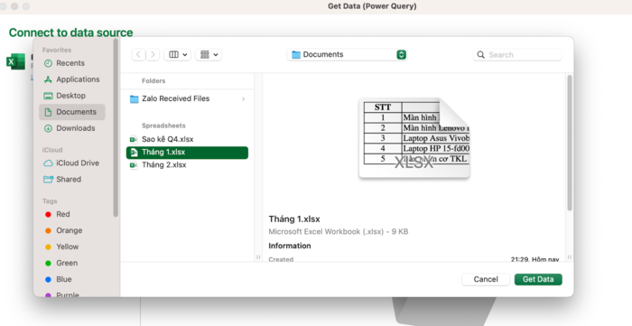Viewport: 632px width, 326px height.
Task: Filter by the Red tag
Action: (71, 214)
